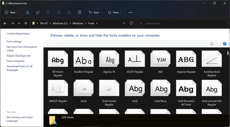230x127 pixels.
Task: Click the Rename icon in toolbar
Action: tap(59, 12)
